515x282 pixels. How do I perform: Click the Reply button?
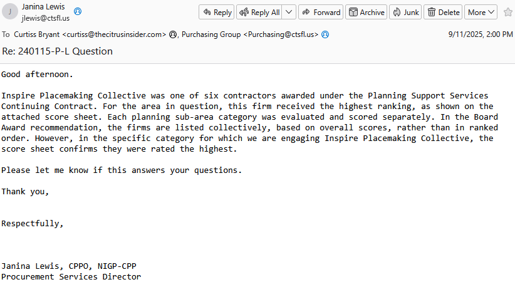216,12
